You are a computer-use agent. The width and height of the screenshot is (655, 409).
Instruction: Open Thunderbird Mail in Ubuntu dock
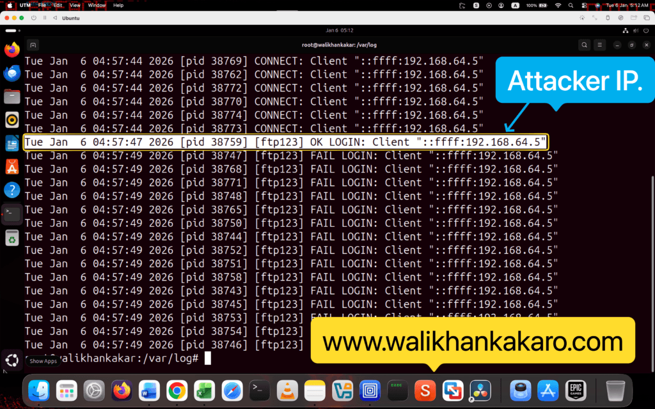pos(12,73)
